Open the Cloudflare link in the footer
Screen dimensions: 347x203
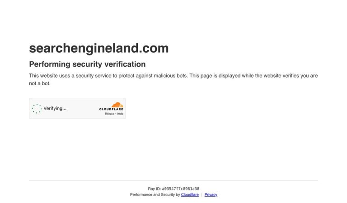[x=190, y=194]
